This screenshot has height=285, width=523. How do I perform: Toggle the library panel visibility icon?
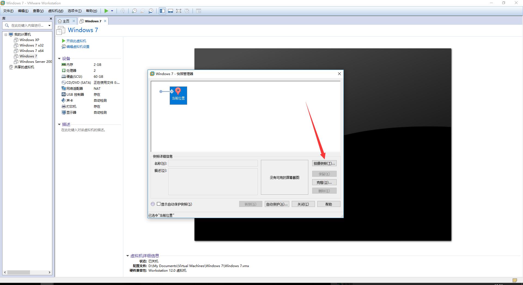(x=162, y=11)
